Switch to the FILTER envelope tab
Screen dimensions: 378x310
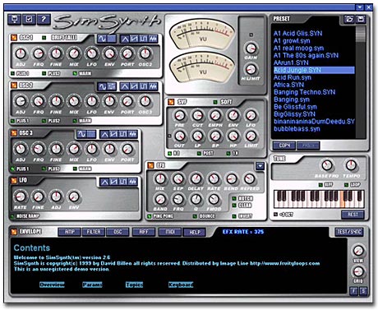tap(94, 232)
